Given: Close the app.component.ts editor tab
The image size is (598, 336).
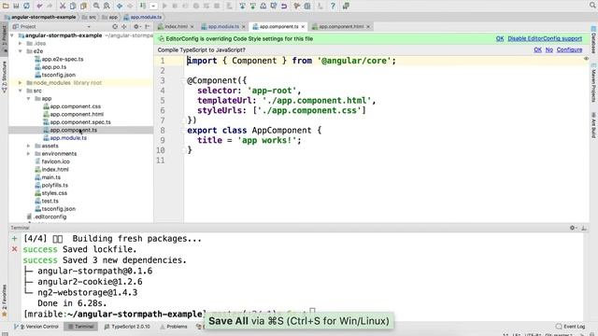Looking at the screenshot, I should point(303,27).
